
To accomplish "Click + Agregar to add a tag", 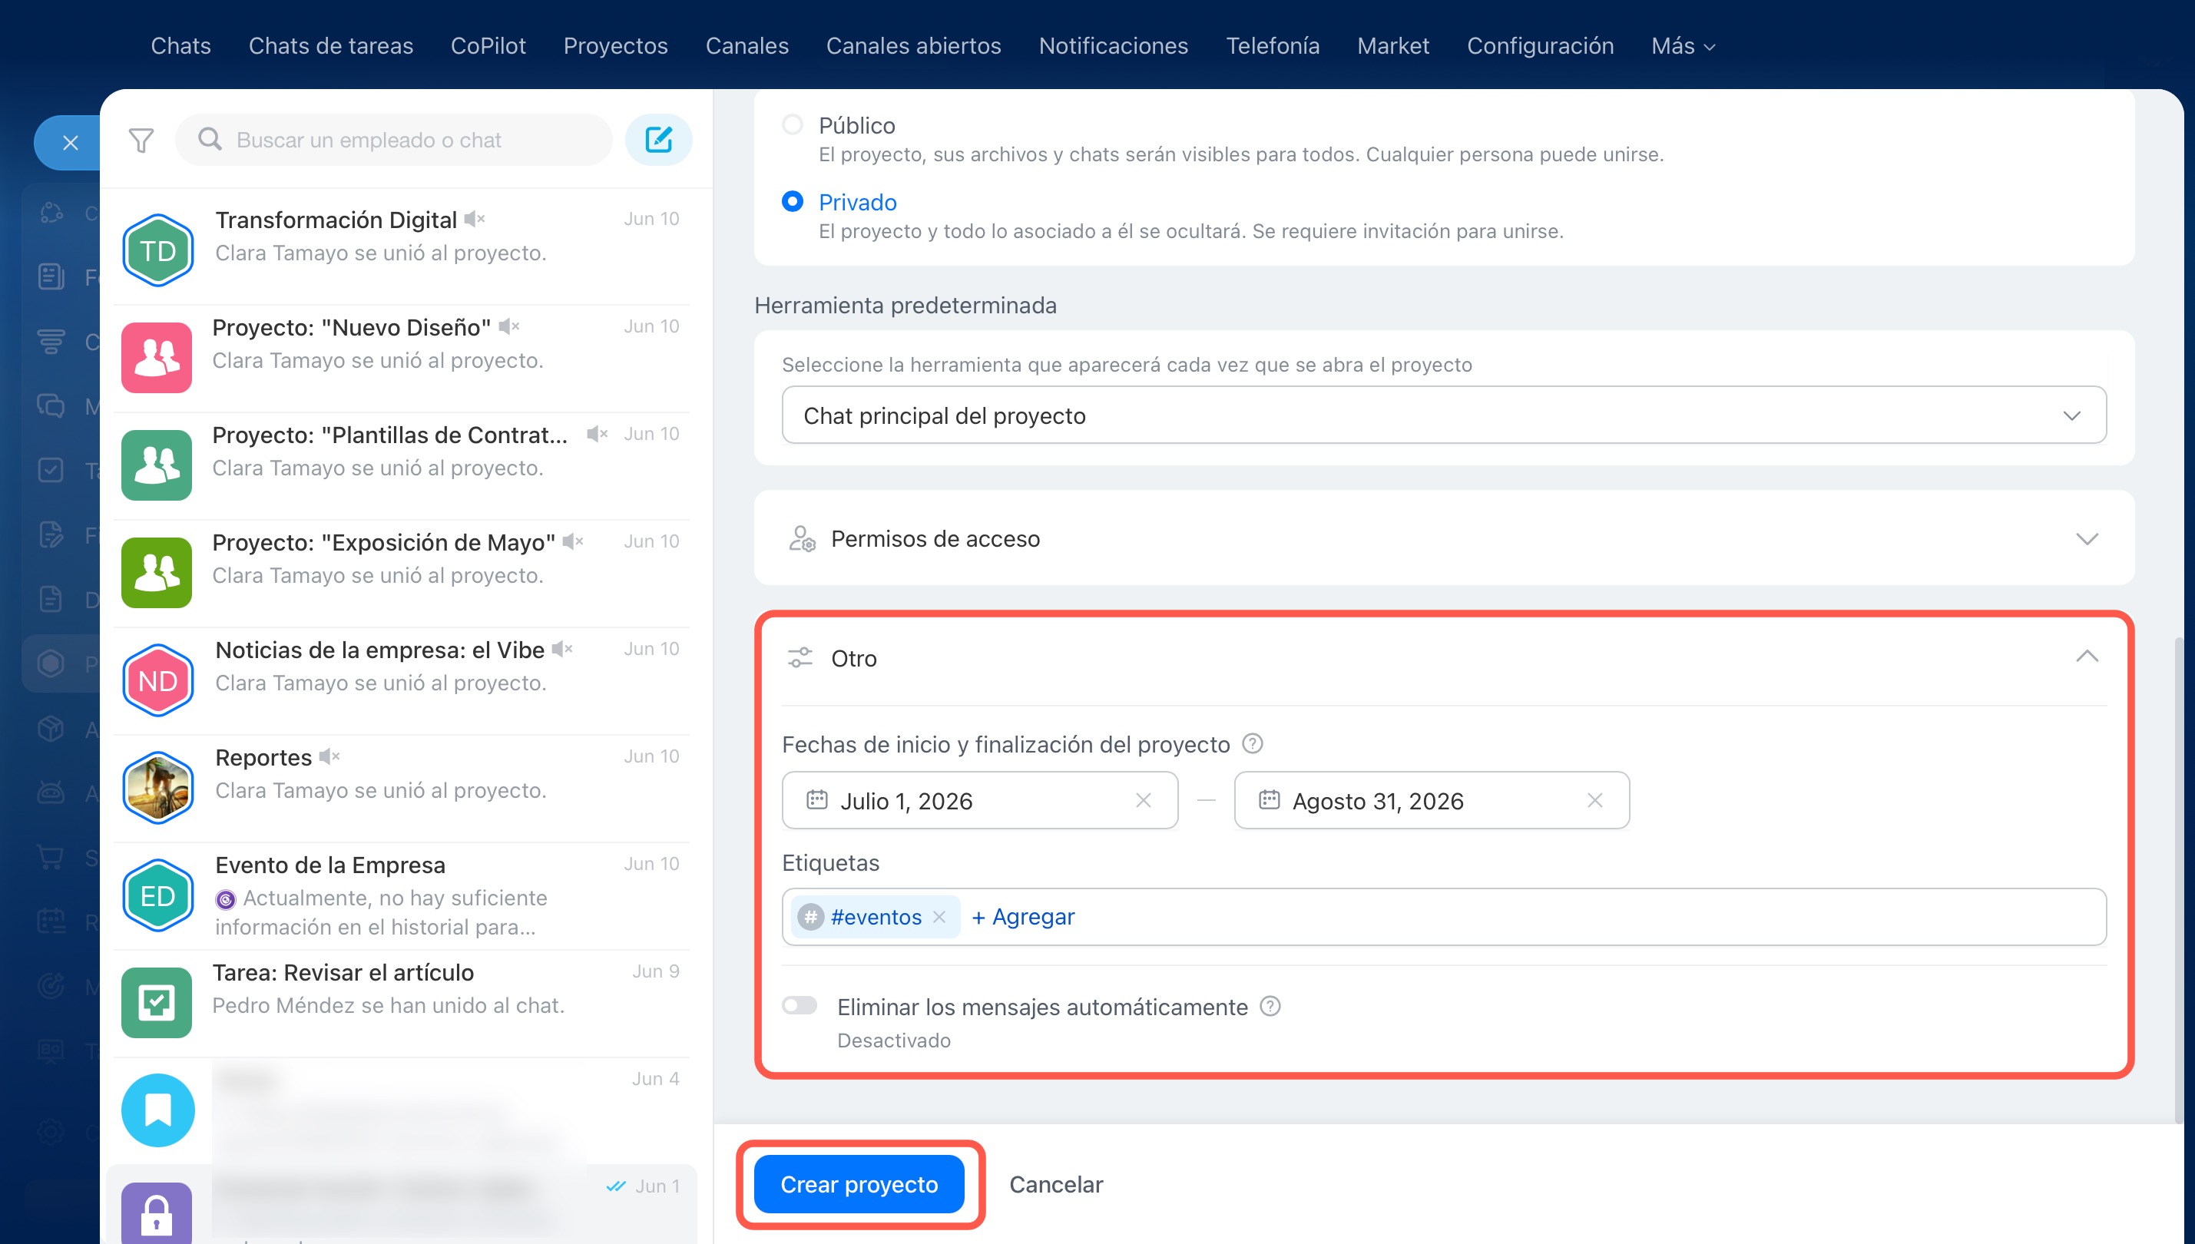I will (1023, 917).
